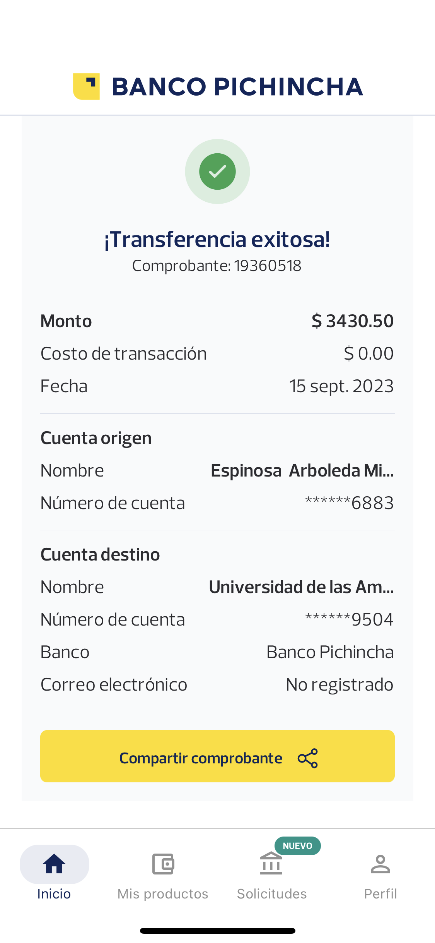Tap the Monto amount $ 3430.50
The height and width of the screenshot is (943, 435).
[352, 321]
